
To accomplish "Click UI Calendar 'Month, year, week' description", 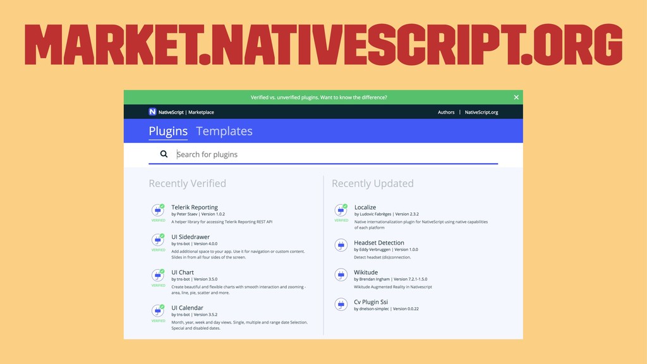I will point(239,325).
